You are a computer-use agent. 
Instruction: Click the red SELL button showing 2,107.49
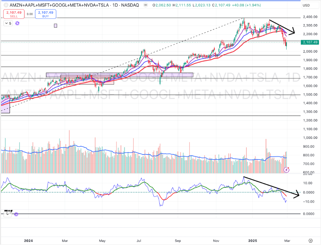pos(13,14)
